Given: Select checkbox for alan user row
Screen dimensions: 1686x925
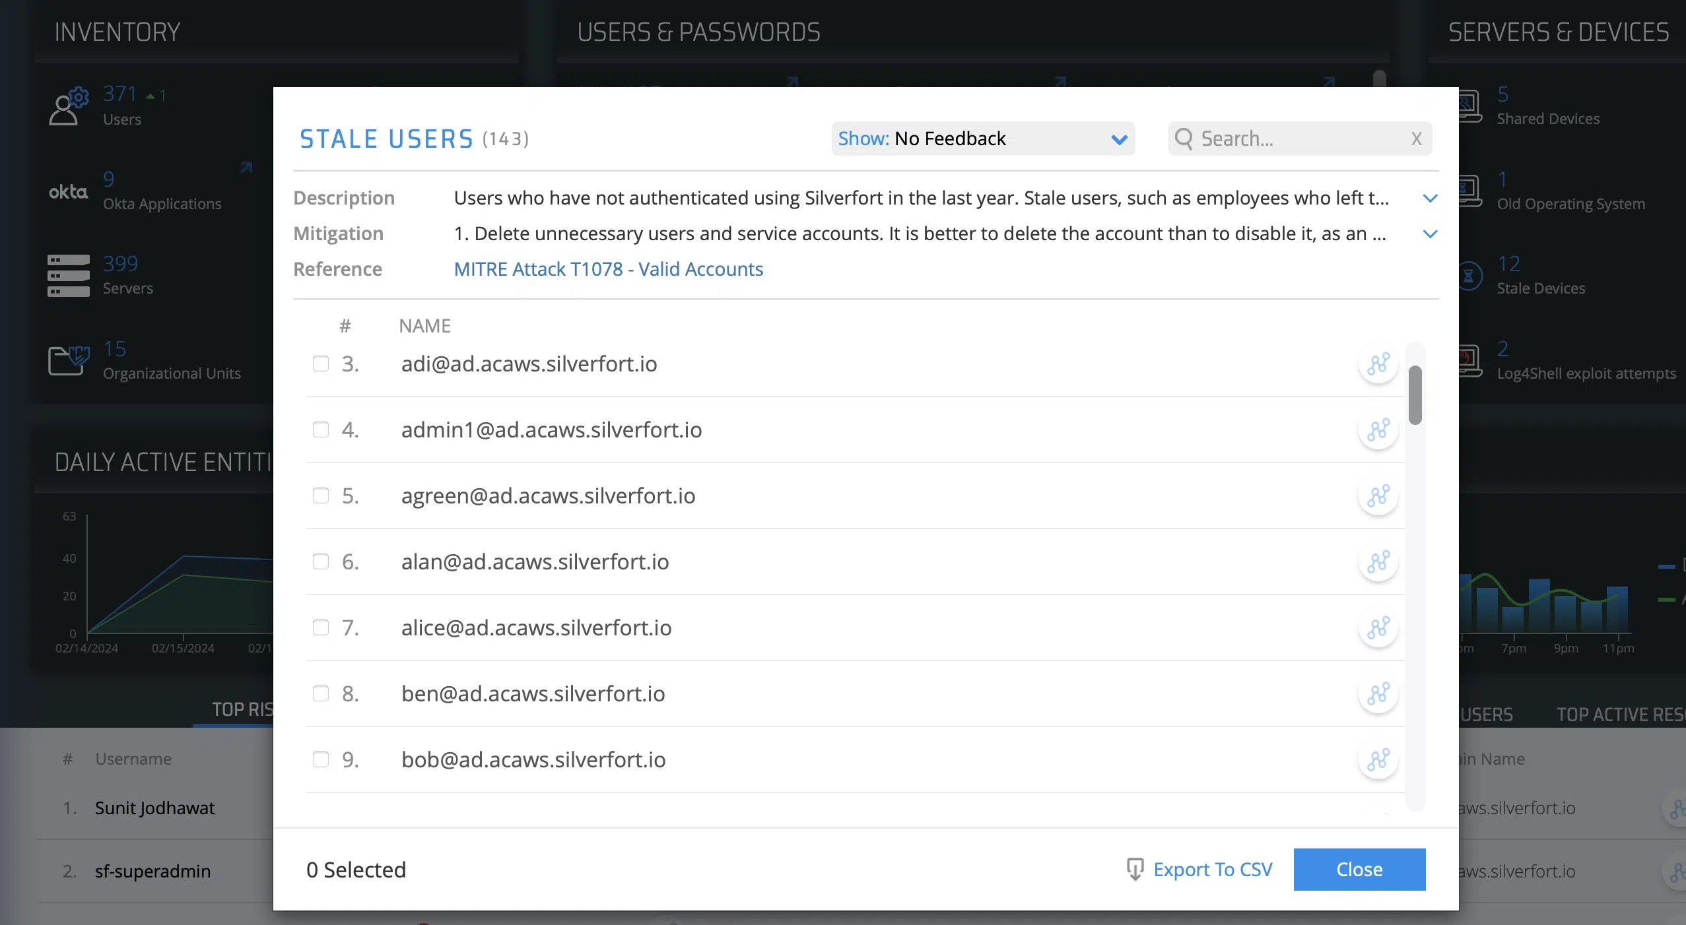Looking at the screenshot, I should 321,561.
